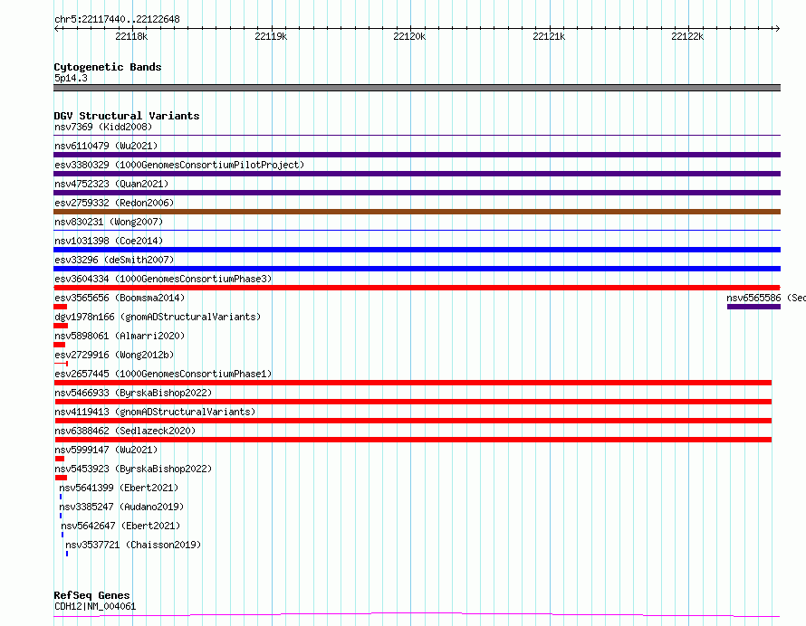Select variant nsv4752323 (Quan2021) label

point(111,184)
